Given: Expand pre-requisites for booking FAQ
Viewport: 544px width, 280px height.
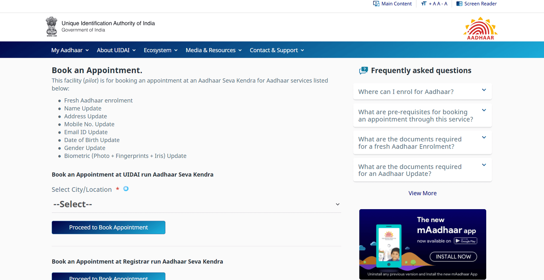Looking at the screenshot, I should [x=422, y=116].
